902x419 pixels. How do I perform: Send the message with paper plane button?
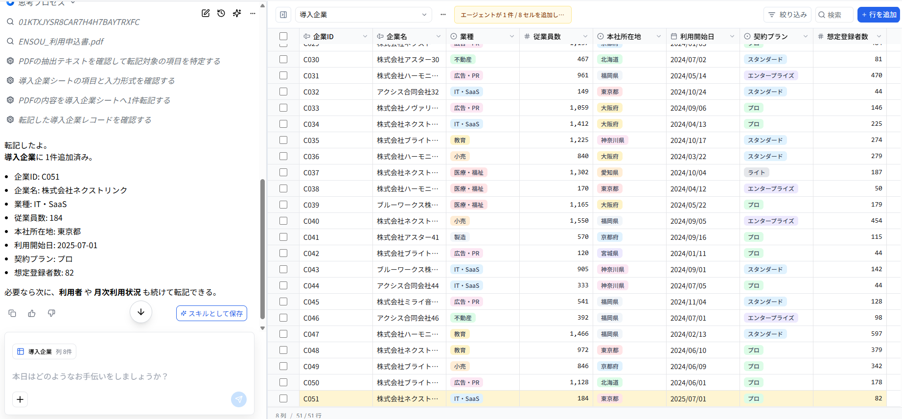coord(239,399)
